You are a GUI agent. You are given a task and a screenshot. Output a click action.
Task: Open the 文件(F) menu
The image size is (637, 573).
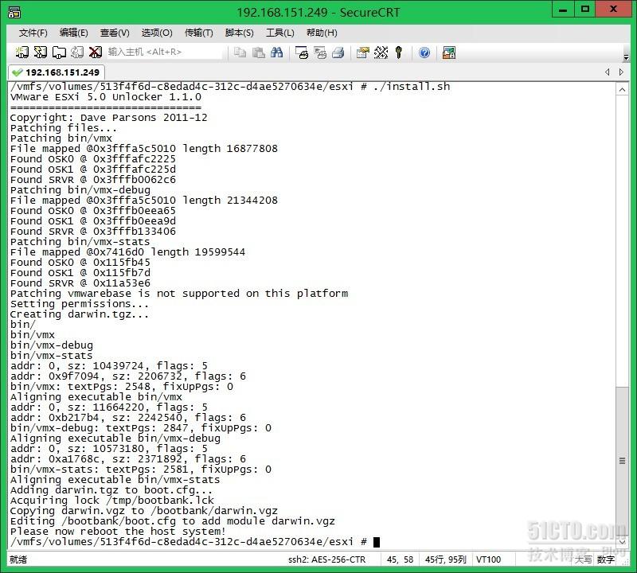(33, 33)
